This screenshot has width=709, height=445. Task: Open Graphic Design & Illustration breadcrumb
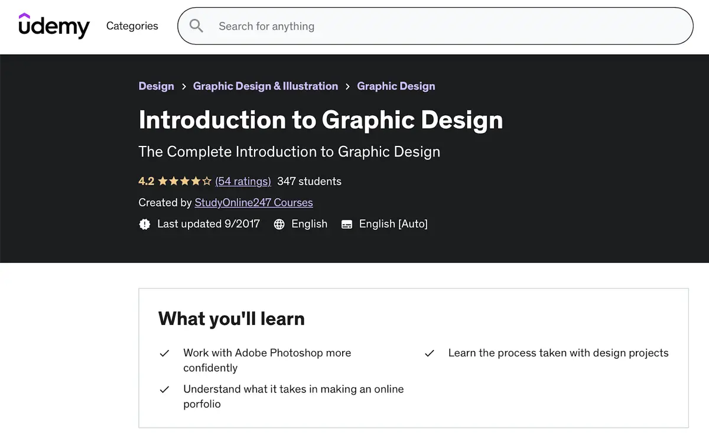(x=265, y=86)
